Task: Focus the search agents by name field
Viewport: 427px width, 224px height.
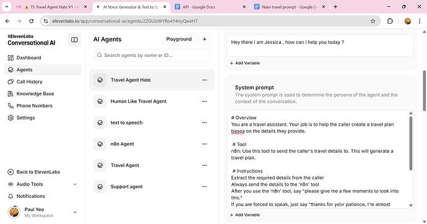Action: pyautogui.click(x=152, y=55)
